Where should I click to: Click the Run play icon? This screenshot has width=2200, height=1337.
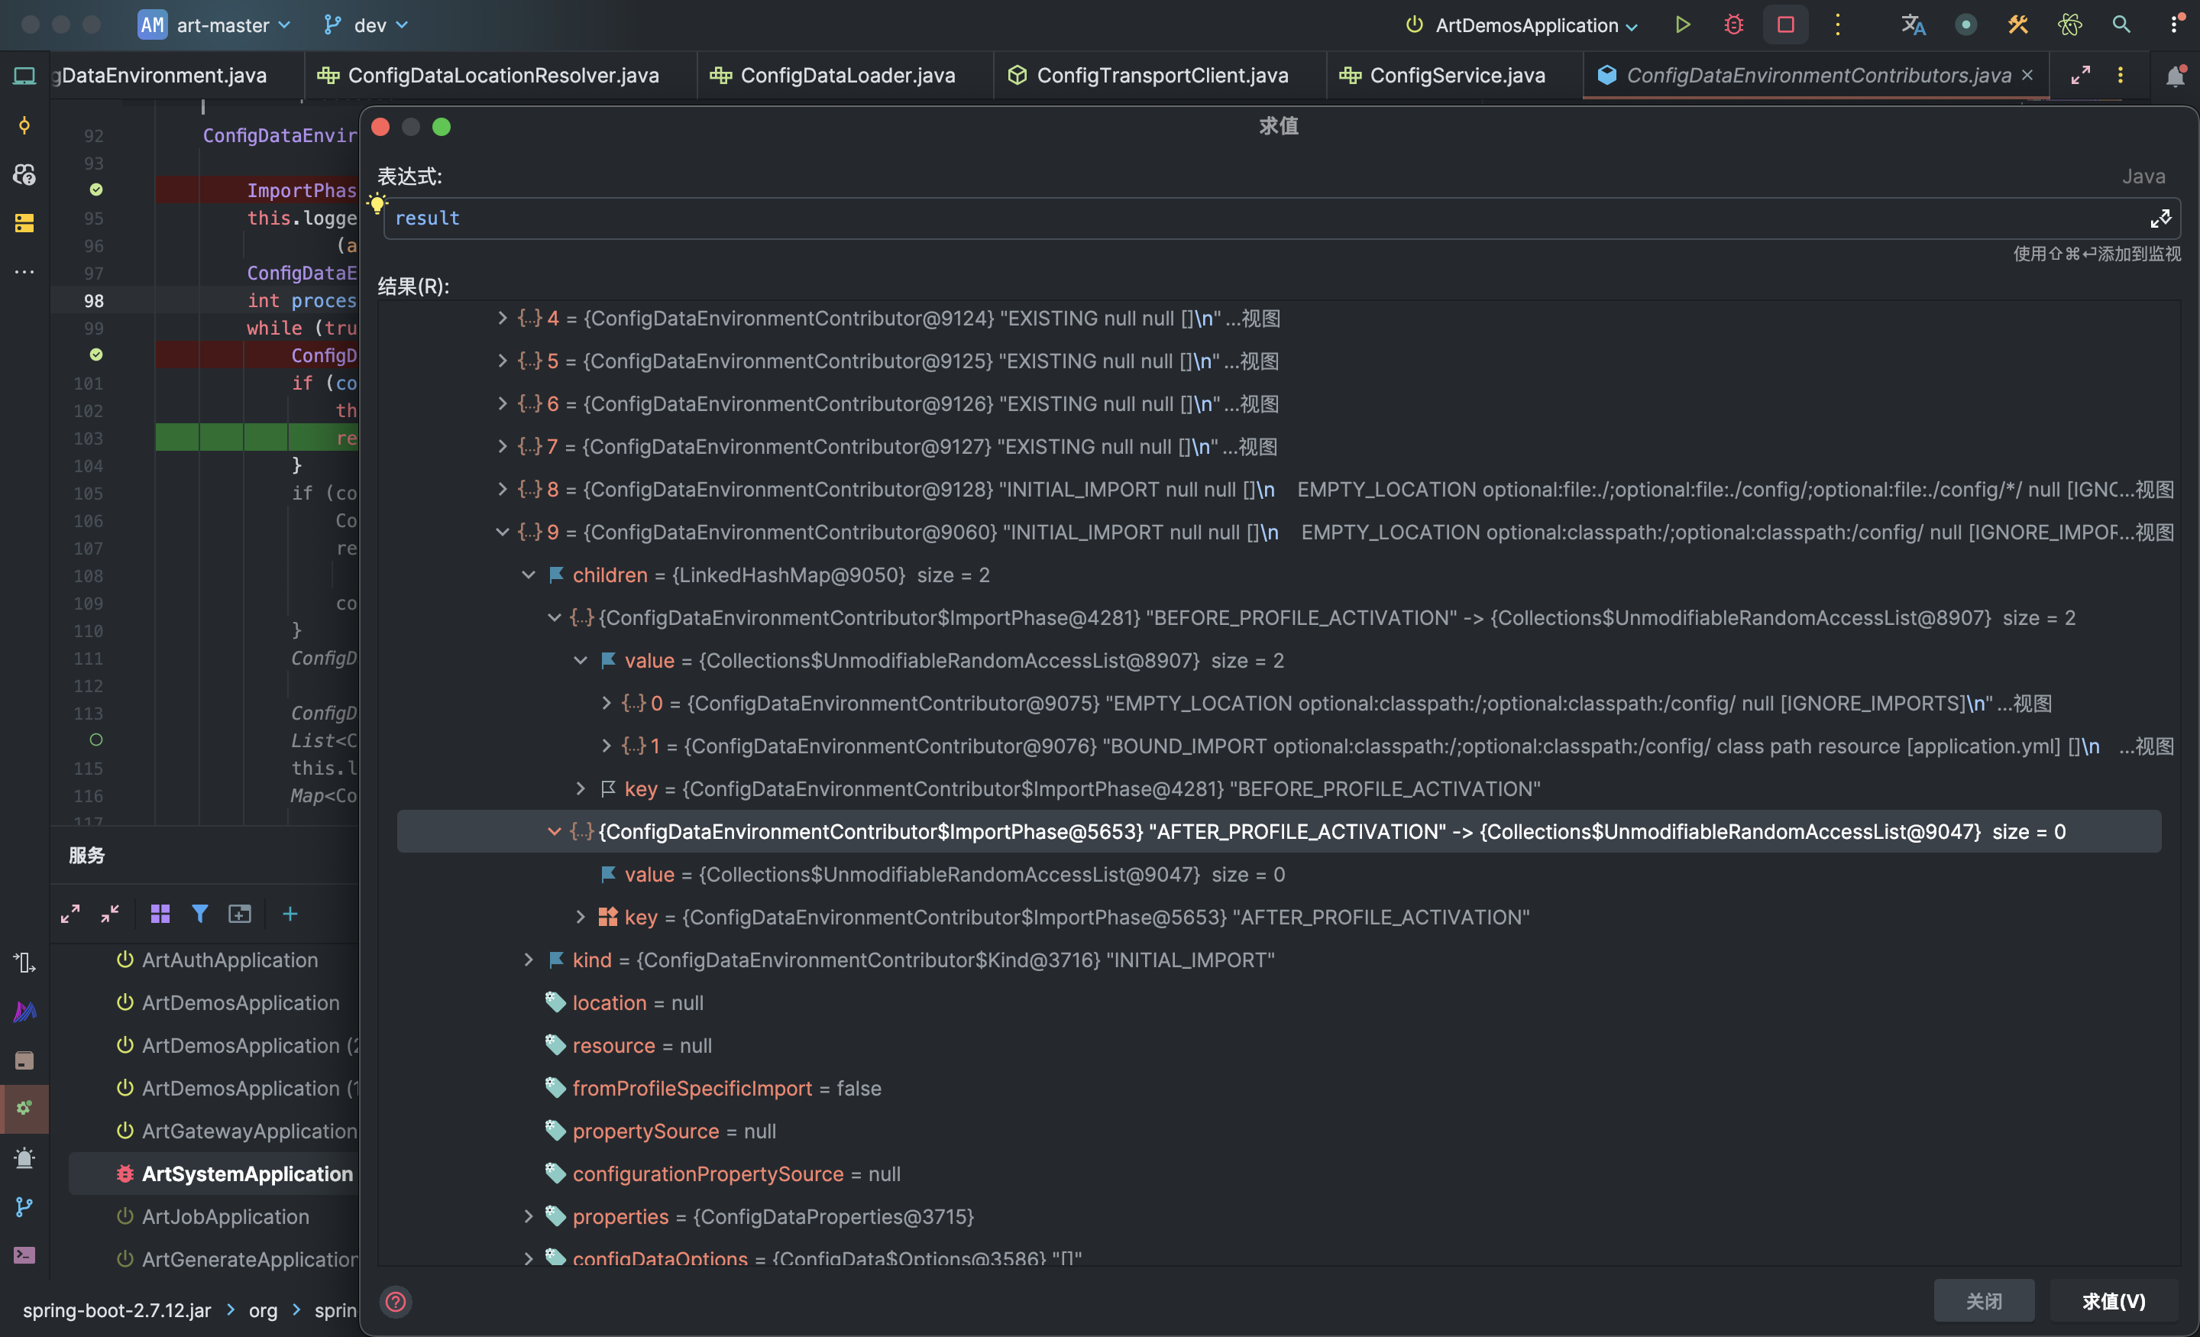(1682, 25)
